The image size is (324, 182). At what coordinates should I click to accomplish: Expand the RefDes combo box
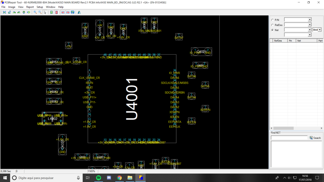coord(309,25)
